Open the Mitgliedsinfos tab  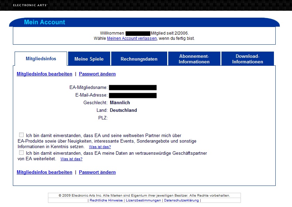(41, 58)
